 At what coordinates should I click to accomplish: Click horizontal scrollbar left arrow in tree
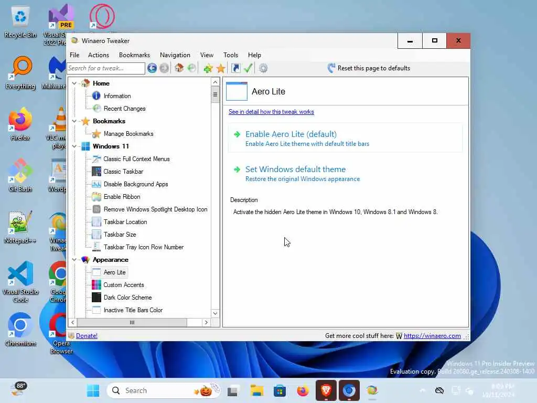click(72, 323)
